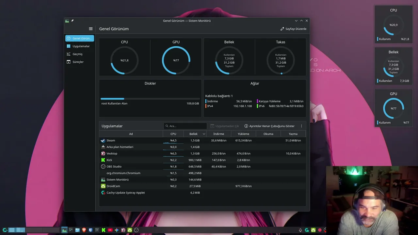
Task: Open the applications table more options menu
Action: click(301, 126)
